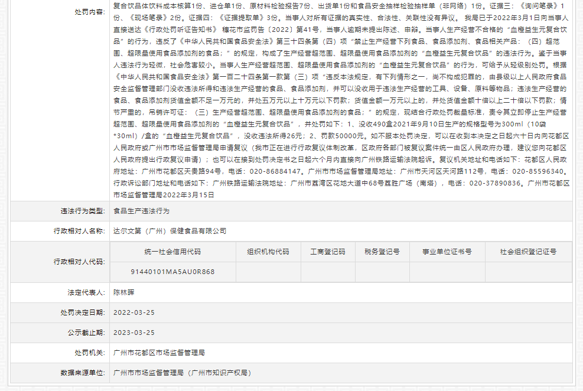The width and height of the screenshot is (583, 391).
Task: Click the 社会组织登记证号 column header
Action: (528, 252)
